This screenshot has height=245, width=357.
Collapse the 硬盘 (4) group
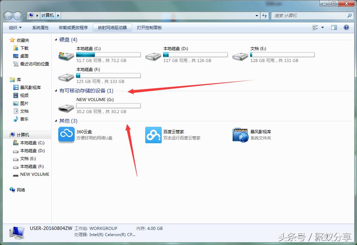tap(56, 40)
